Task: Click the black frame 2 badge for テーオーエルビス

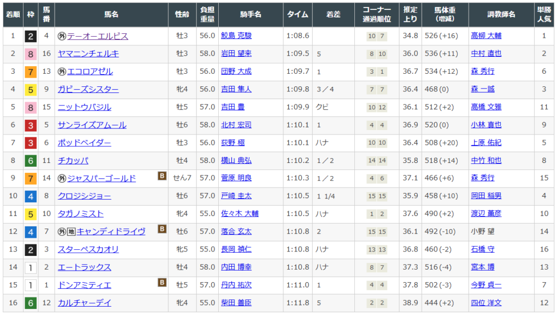Action: pos(31,37)
